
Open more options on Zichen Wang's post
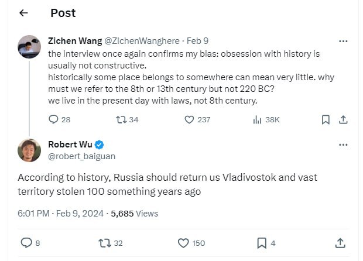[x=343, y=41]
